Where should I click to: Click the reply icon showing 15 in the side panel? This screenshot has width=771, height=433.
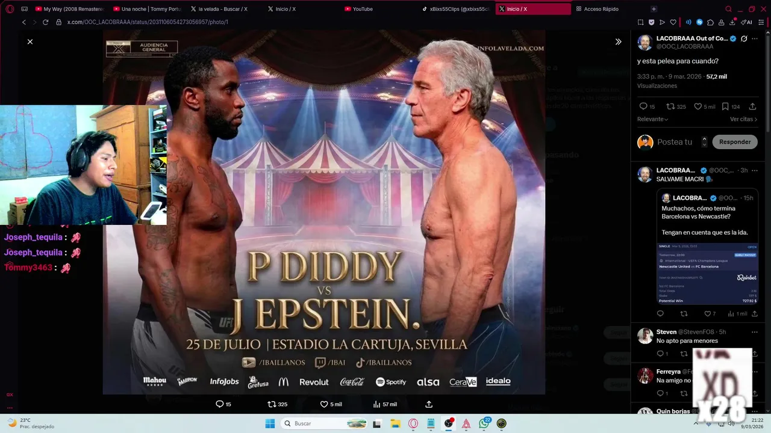647,106
